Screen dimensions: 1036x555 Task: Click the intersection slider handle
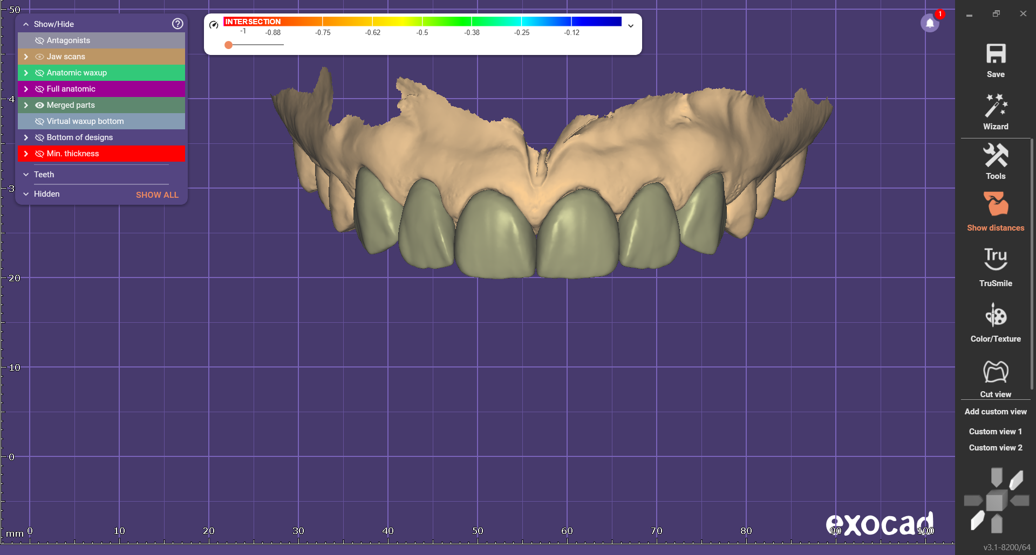(229, 45)
